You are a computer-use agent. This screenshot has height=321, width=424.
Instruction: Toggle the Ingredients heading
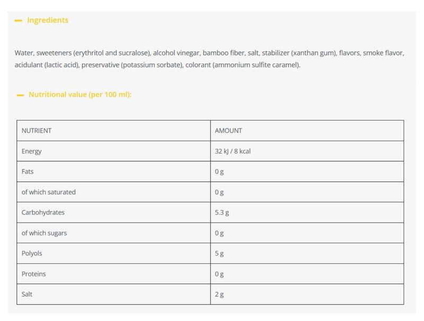(48, 21)
